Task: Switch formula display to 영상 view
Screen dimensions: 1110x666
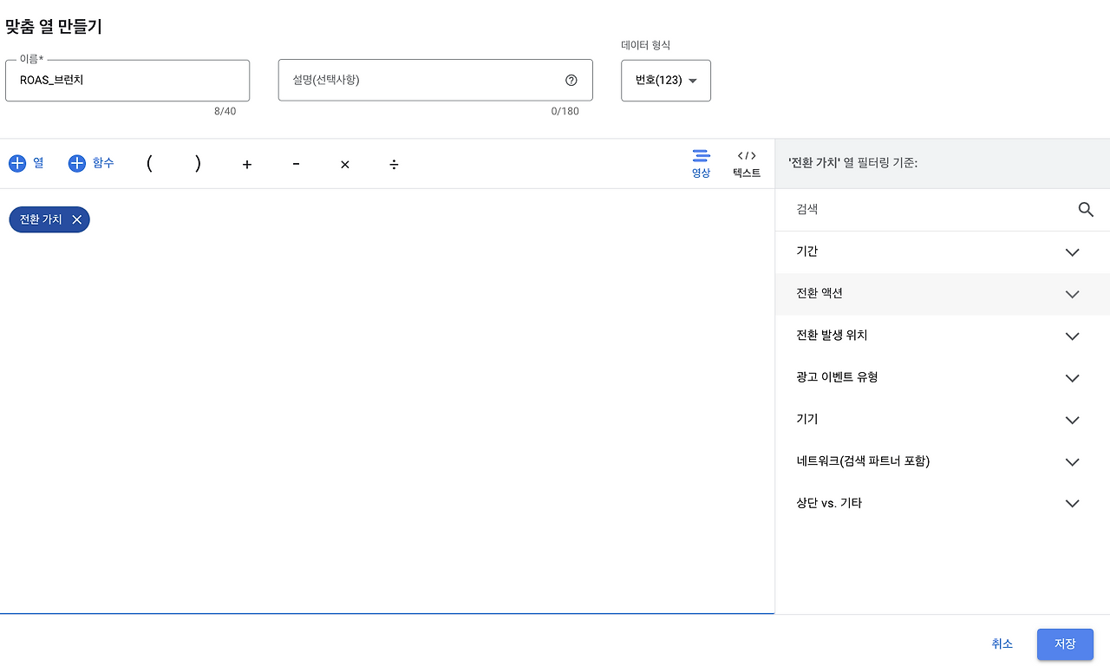Action: pyautogui.click(x=701, y=163)
